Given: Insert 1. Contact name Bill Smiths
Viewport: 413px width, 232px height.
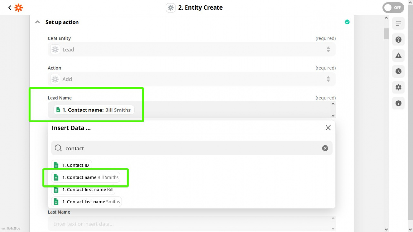Looking at the screenshot, I should click(x=86, y=177).
